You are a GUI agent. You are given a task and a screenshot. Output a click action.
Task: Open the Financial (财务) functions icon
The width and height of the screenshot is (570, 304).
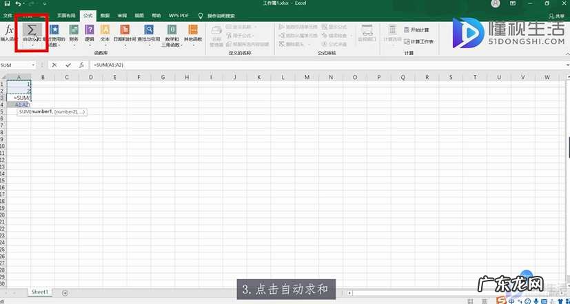(74, 30)
